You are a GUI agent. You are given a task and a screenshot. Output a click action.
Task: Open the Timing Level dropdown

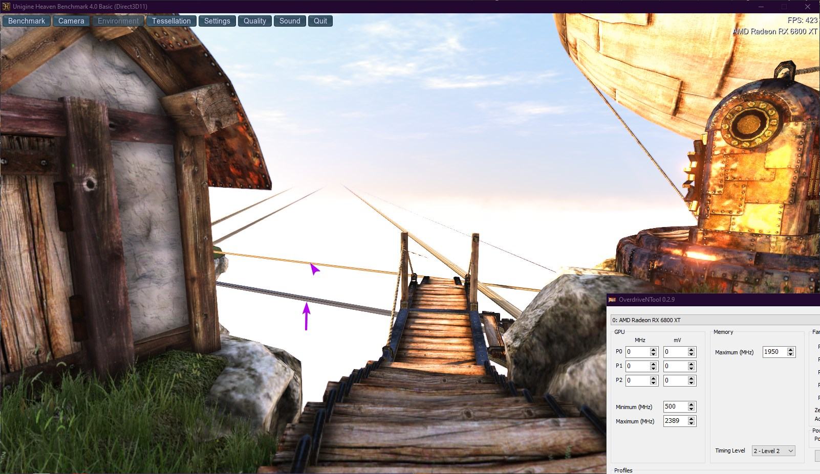[773, 450]
